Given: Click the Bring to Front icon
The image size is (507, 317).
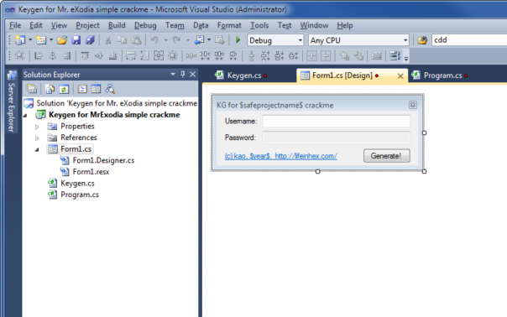Looking at the screenshot, I should (x=344, y=56).
